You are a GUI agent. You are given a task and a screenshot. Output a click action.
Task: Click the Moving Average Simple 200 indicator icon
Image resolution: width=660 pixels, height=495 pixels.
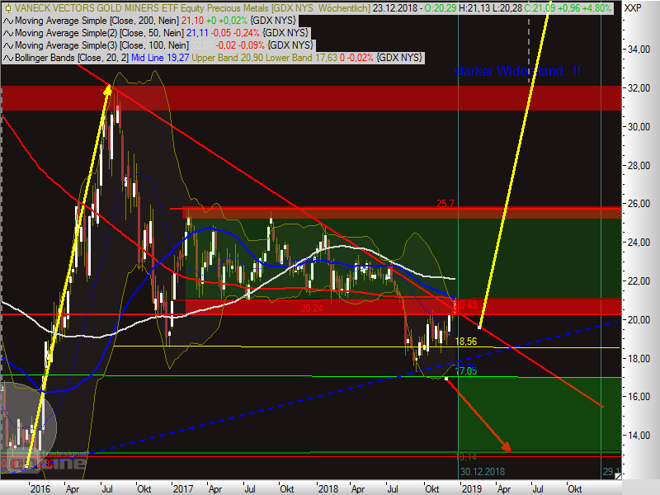point(8,21)
